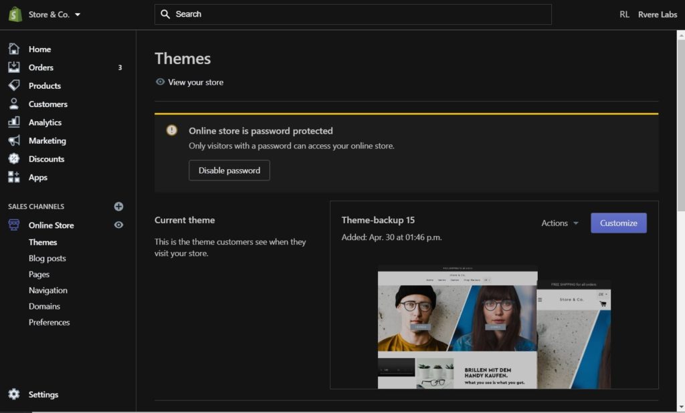Click the Customers person icon
Image resolution: width=685 pixels, height=413 pixels.
pos(14,104)
